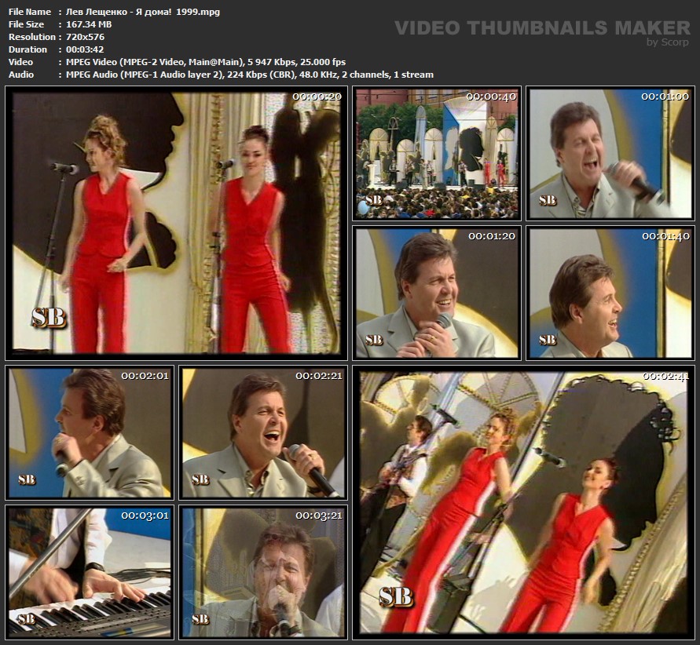Select the keyboard player thumbnail at 00:03:01
Viewport: 700px width, 645px height.
[x=90, y=571]
